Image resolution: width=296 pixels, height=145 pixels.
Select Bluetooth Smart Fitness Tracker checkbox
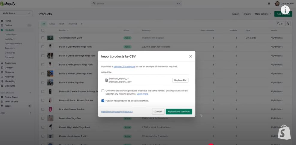click(43, 100)
